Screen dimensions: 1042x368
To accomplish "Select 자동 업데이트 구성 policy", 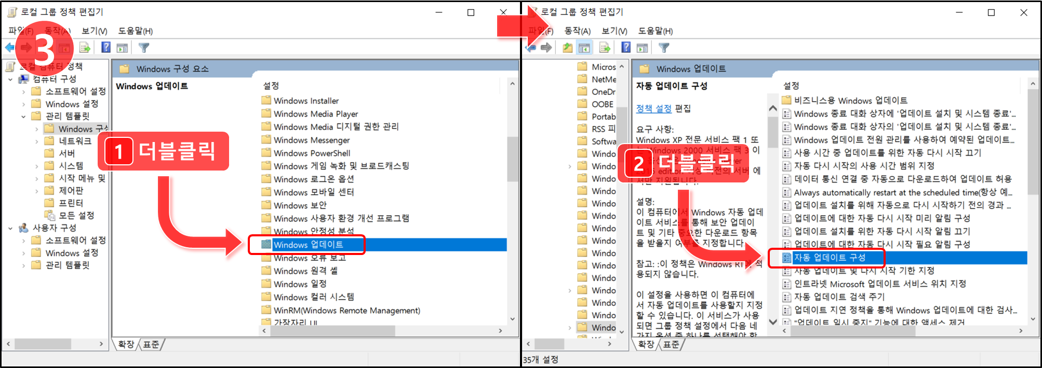I will [x=830, y=258].
